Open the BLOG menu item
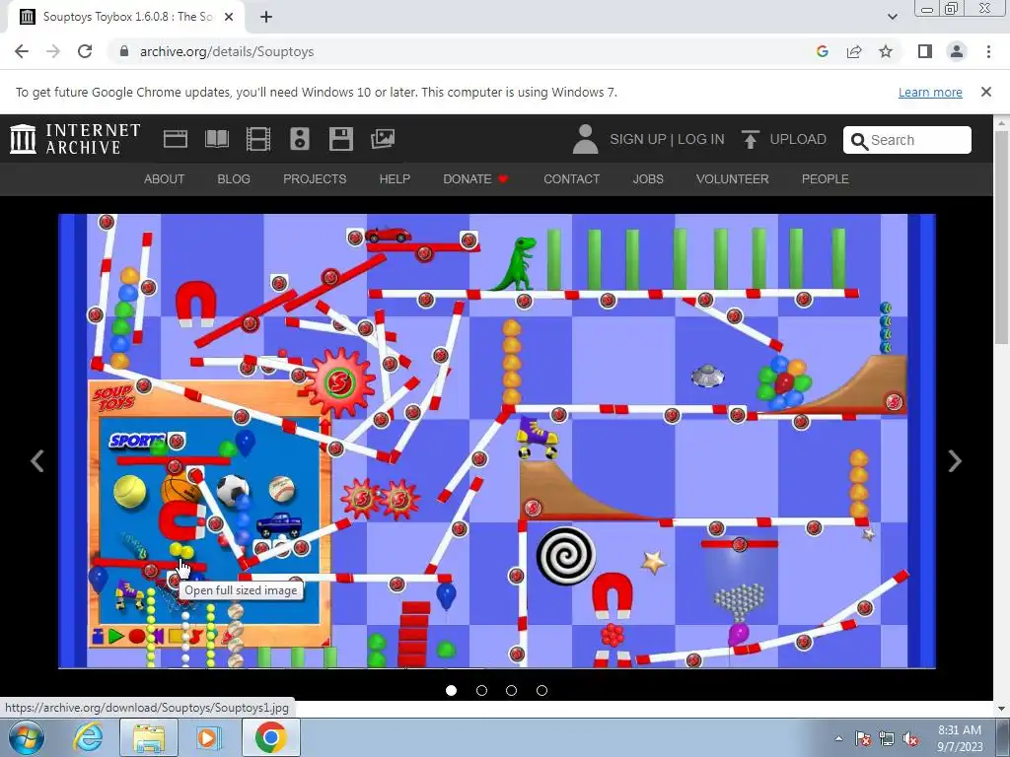This screenshot has width=1010, height=757. [234, 179]
